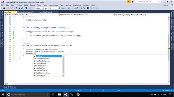Open the Server Explorer side tab
The image size is (174, 97).
(x=2, y=26)
